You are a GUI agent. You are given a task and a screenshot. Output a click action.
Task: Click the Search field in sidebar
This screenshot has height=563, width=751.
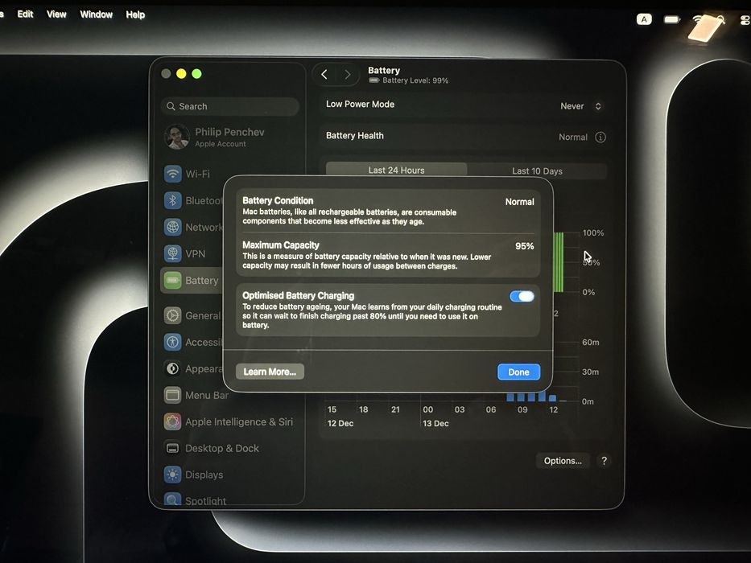click(230, 106)
